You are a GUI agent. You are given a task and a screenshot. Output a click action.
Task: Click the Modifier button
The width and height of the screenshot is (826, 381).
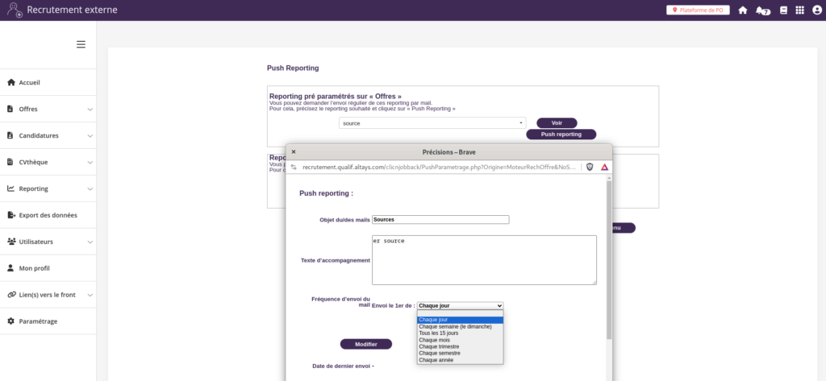365,344
